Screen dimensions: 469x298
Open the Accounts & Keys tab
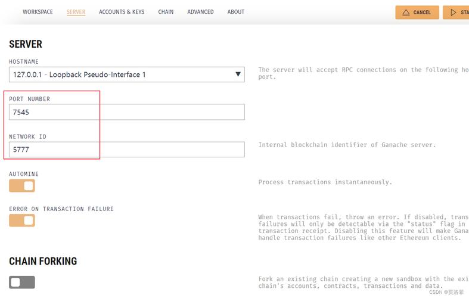point(122,12)
